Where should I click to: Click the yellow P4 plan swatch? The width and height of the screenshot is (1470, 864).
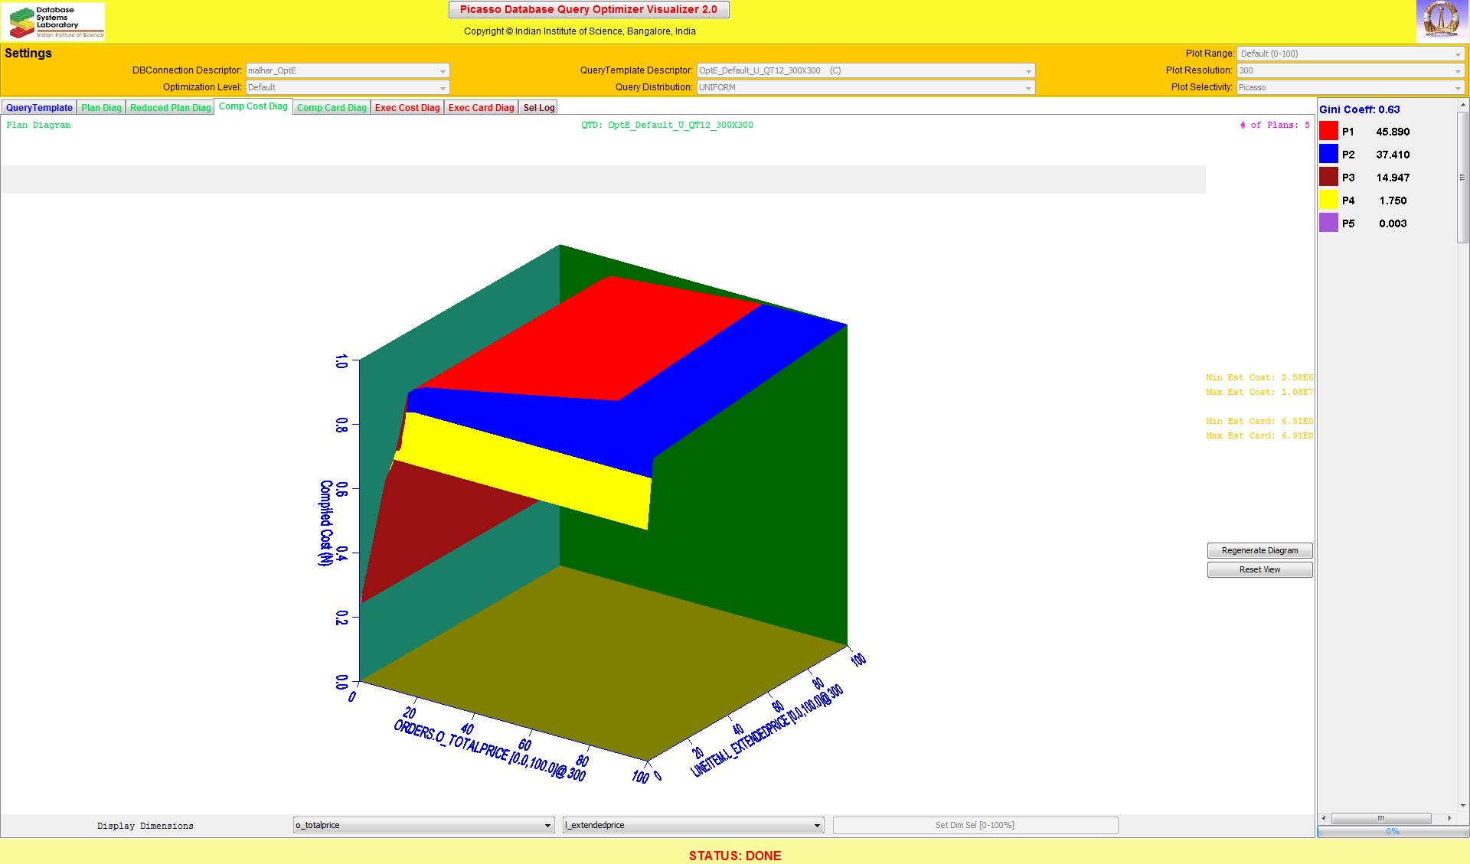1328,201
